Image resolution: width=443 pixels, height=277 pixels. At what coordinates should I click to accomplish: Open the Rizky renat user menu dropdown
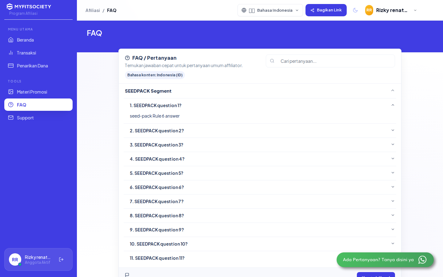[391, 10]
